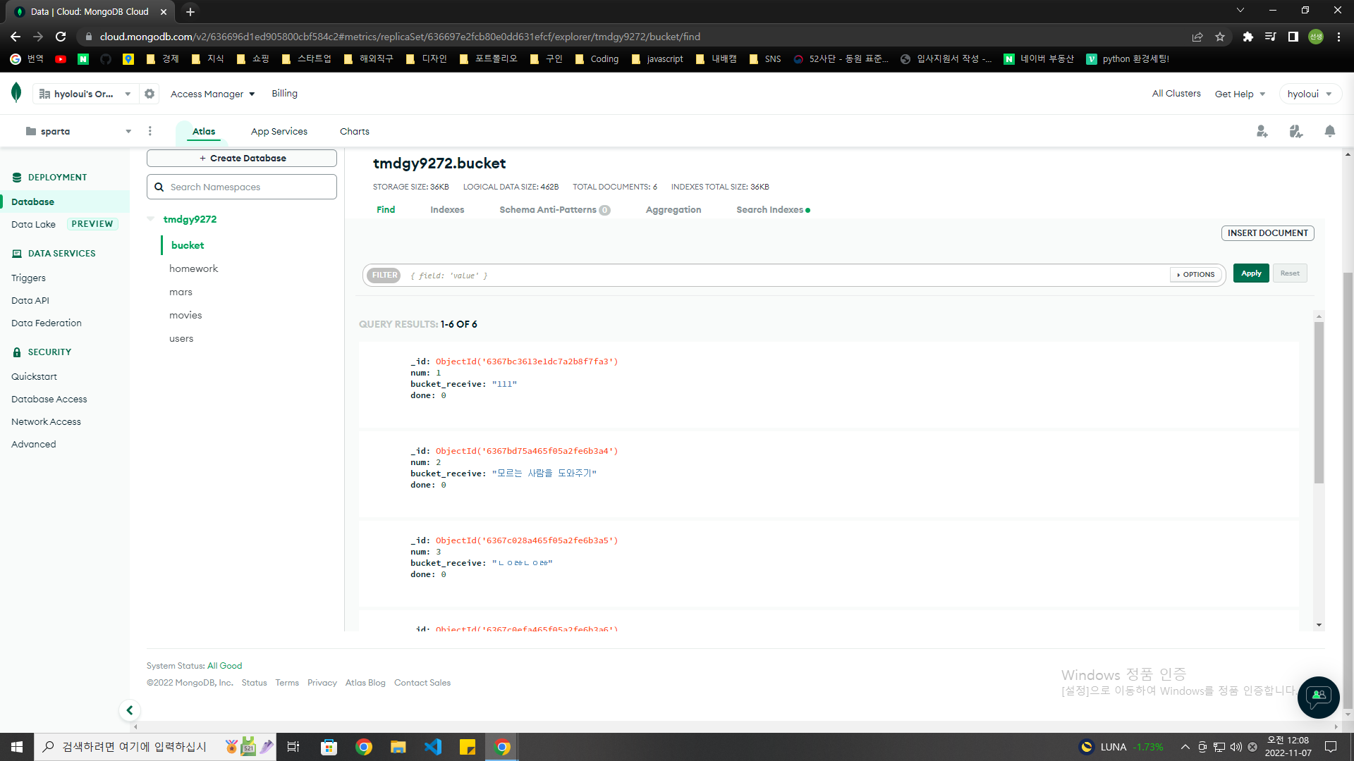Click the filter query input field

(x=786, y=276)
